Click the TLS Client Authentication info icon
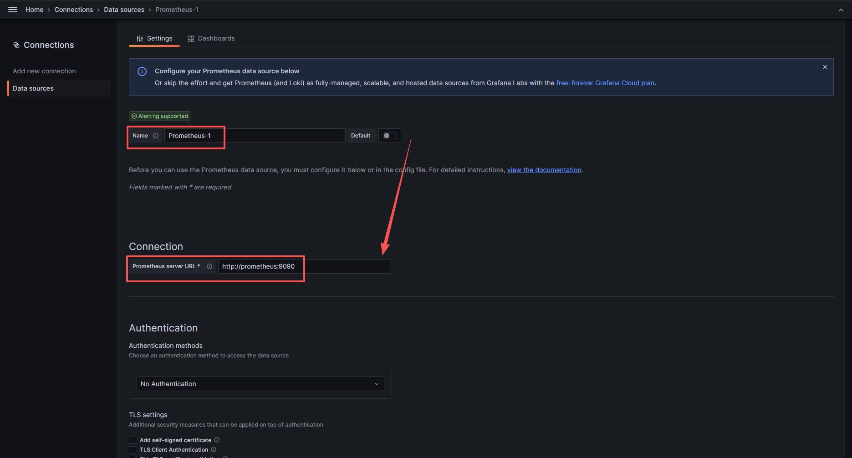Screen dimensions: 852x458 (x=214, y=449)
